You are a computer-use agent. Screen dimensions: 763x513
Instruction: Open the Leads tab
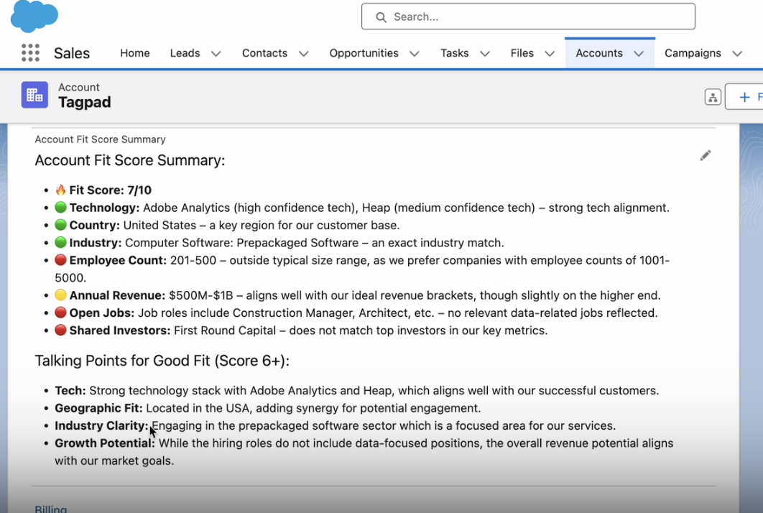tap(185, 53)
